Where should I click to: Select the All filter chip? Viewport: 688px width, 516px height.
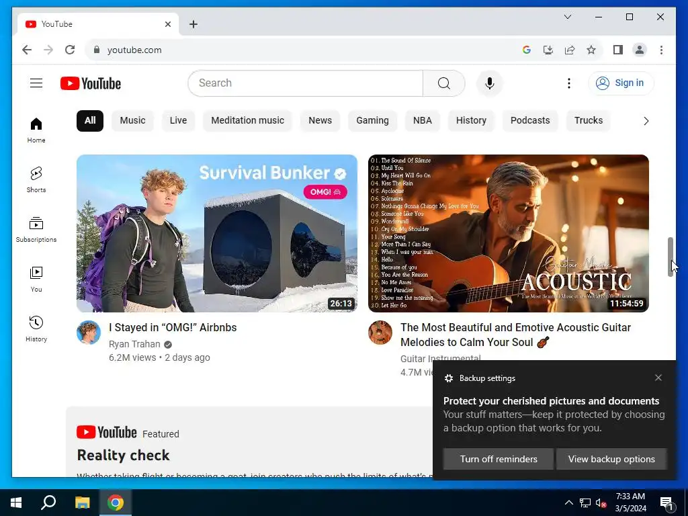[x=90, y=121]
